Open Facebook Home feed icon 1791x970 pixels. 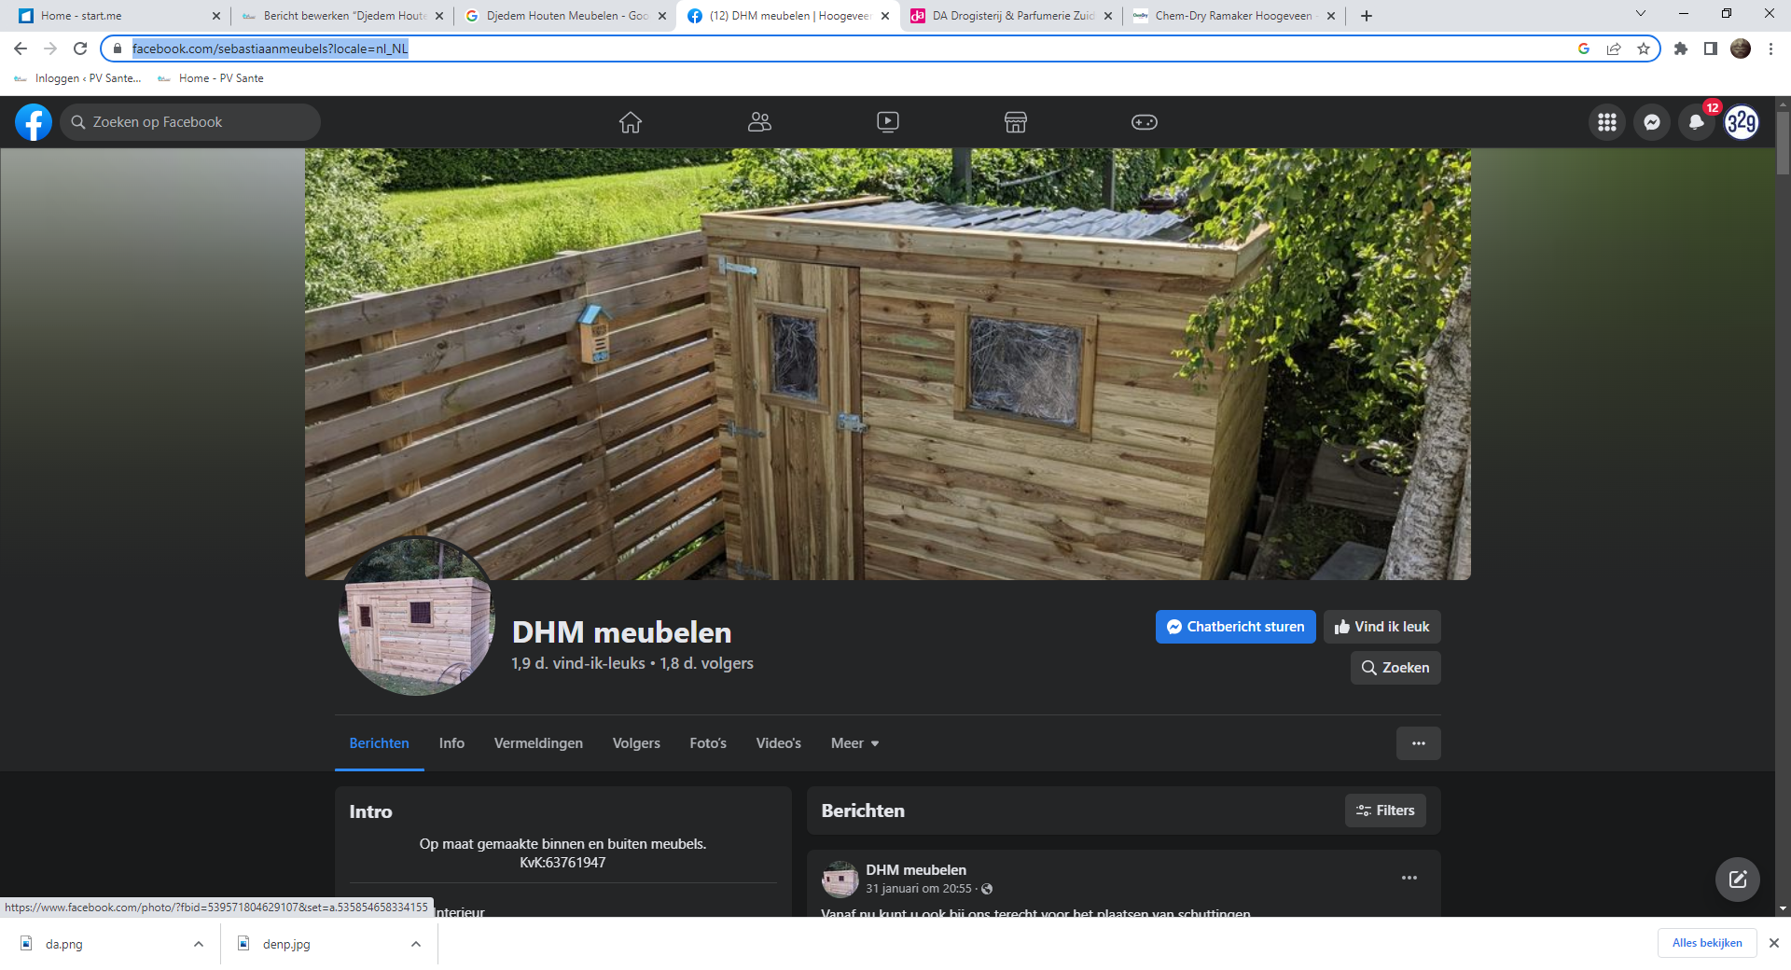click(x=631, y=122)
